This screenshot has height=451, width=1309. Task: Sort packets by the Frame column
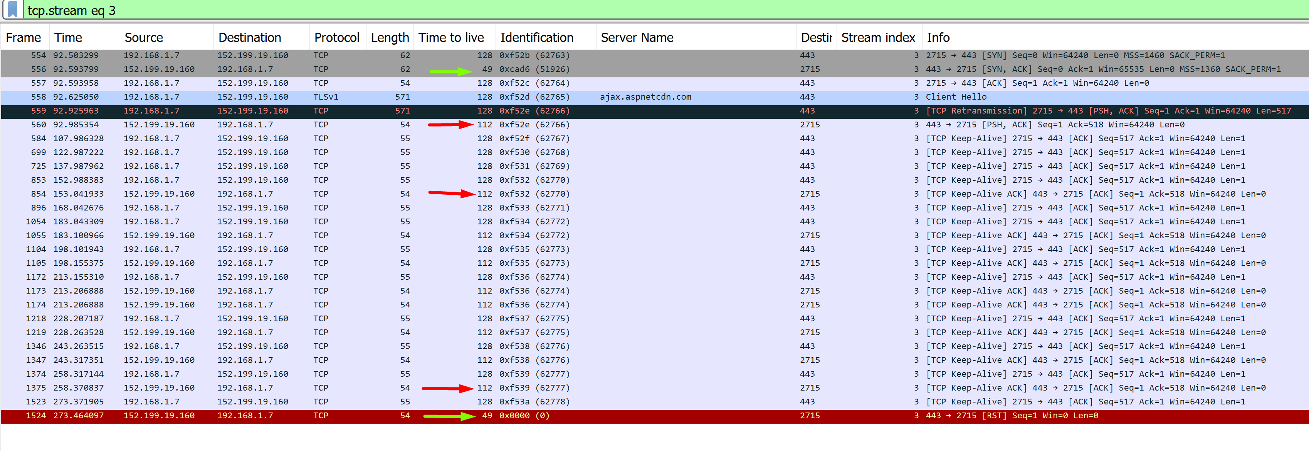(24, 37)
